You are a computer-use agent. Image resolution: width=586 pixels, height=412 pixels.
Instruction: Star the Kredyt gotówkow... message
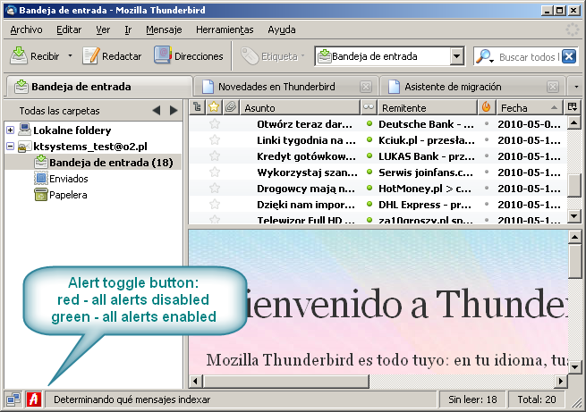215,156
